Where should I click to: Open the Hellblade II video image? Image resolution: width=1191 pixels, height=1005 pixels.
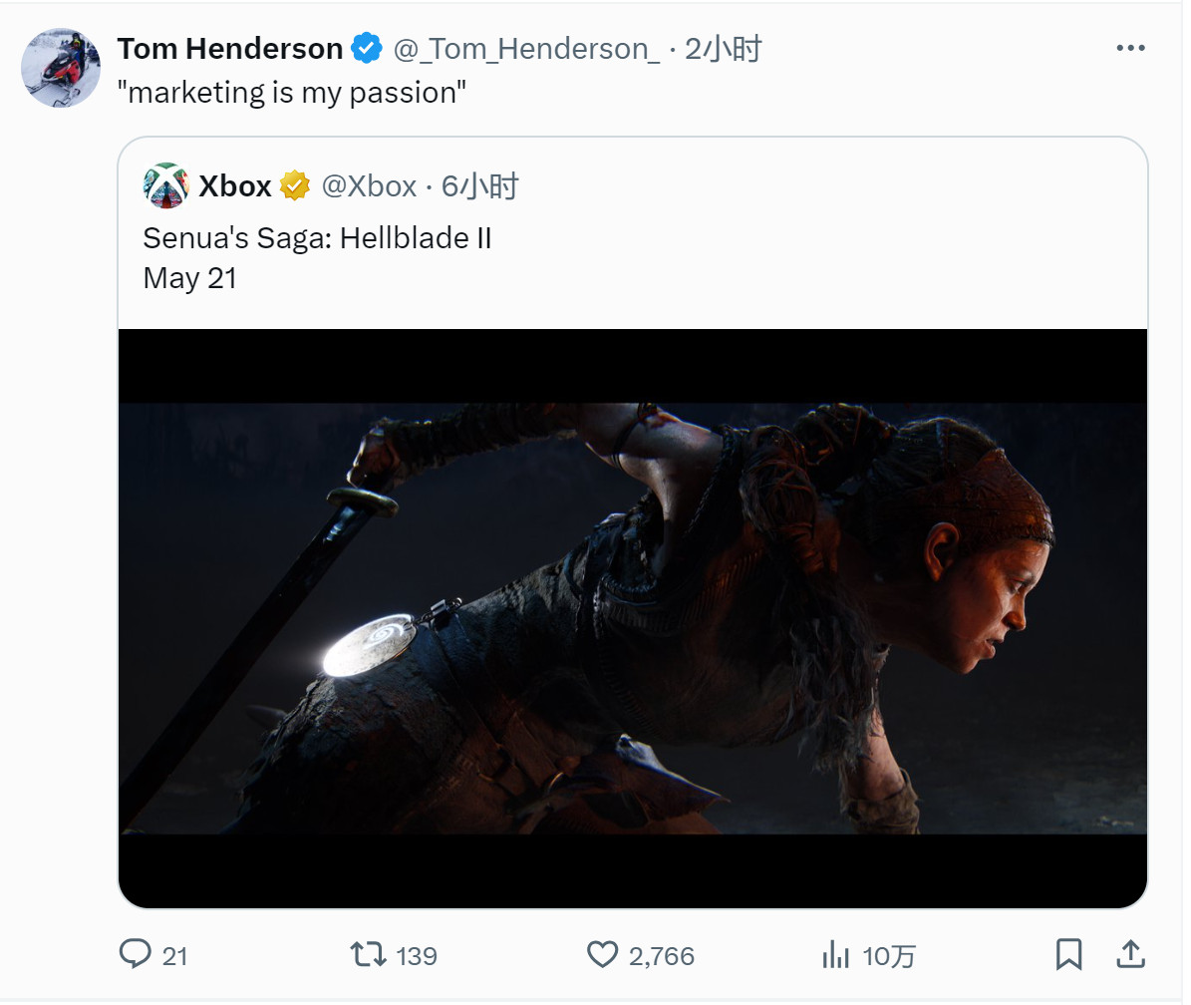click(633, 618)
